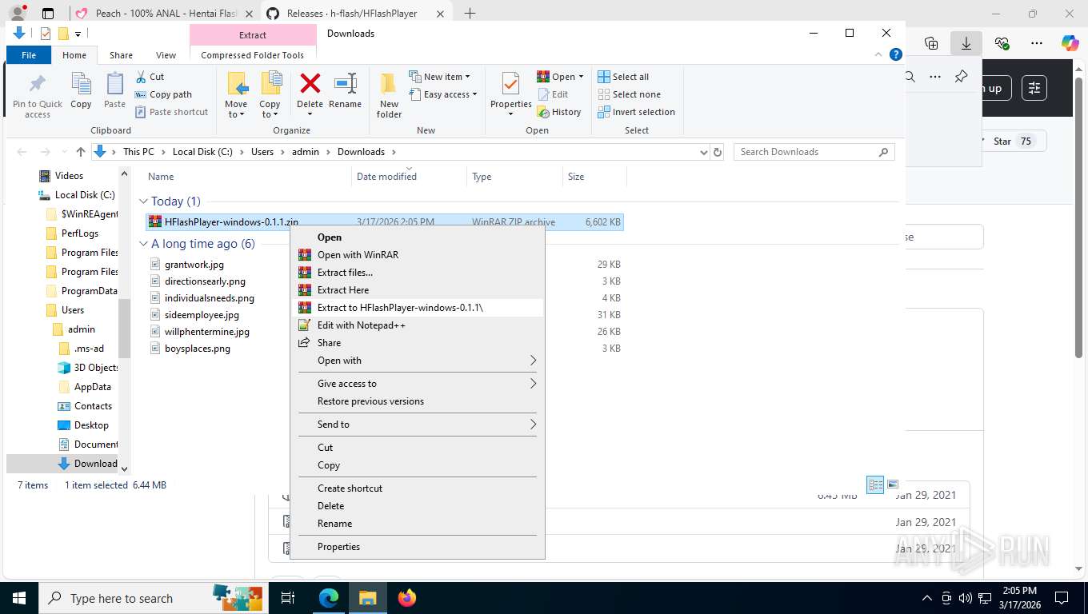Click Copy path in ribbon
The width and height of the screenshot is (1088, 614).
point(163,94)
